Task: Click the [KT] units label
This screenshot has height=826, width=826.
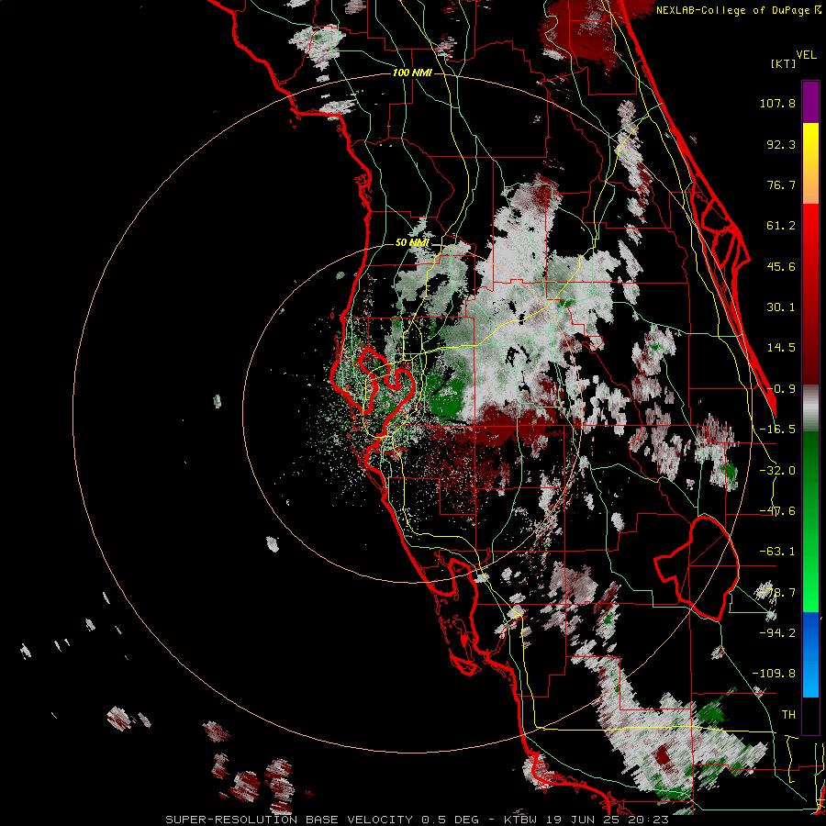Action: click(x=784, y=63)
